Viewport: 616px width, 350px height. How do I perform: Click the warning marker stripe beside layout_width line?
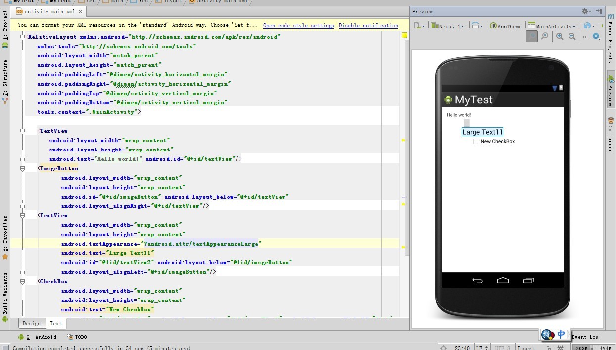pyautogui.click(x=404, y=140)
